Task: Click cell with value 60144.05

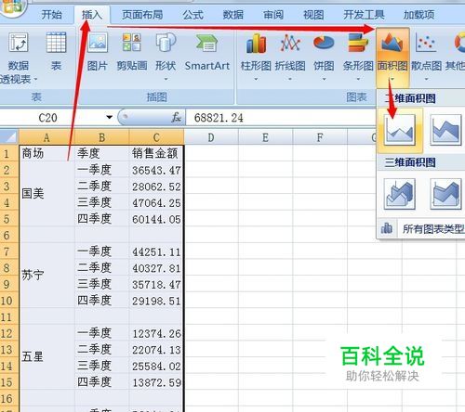Action: (156, 219)
